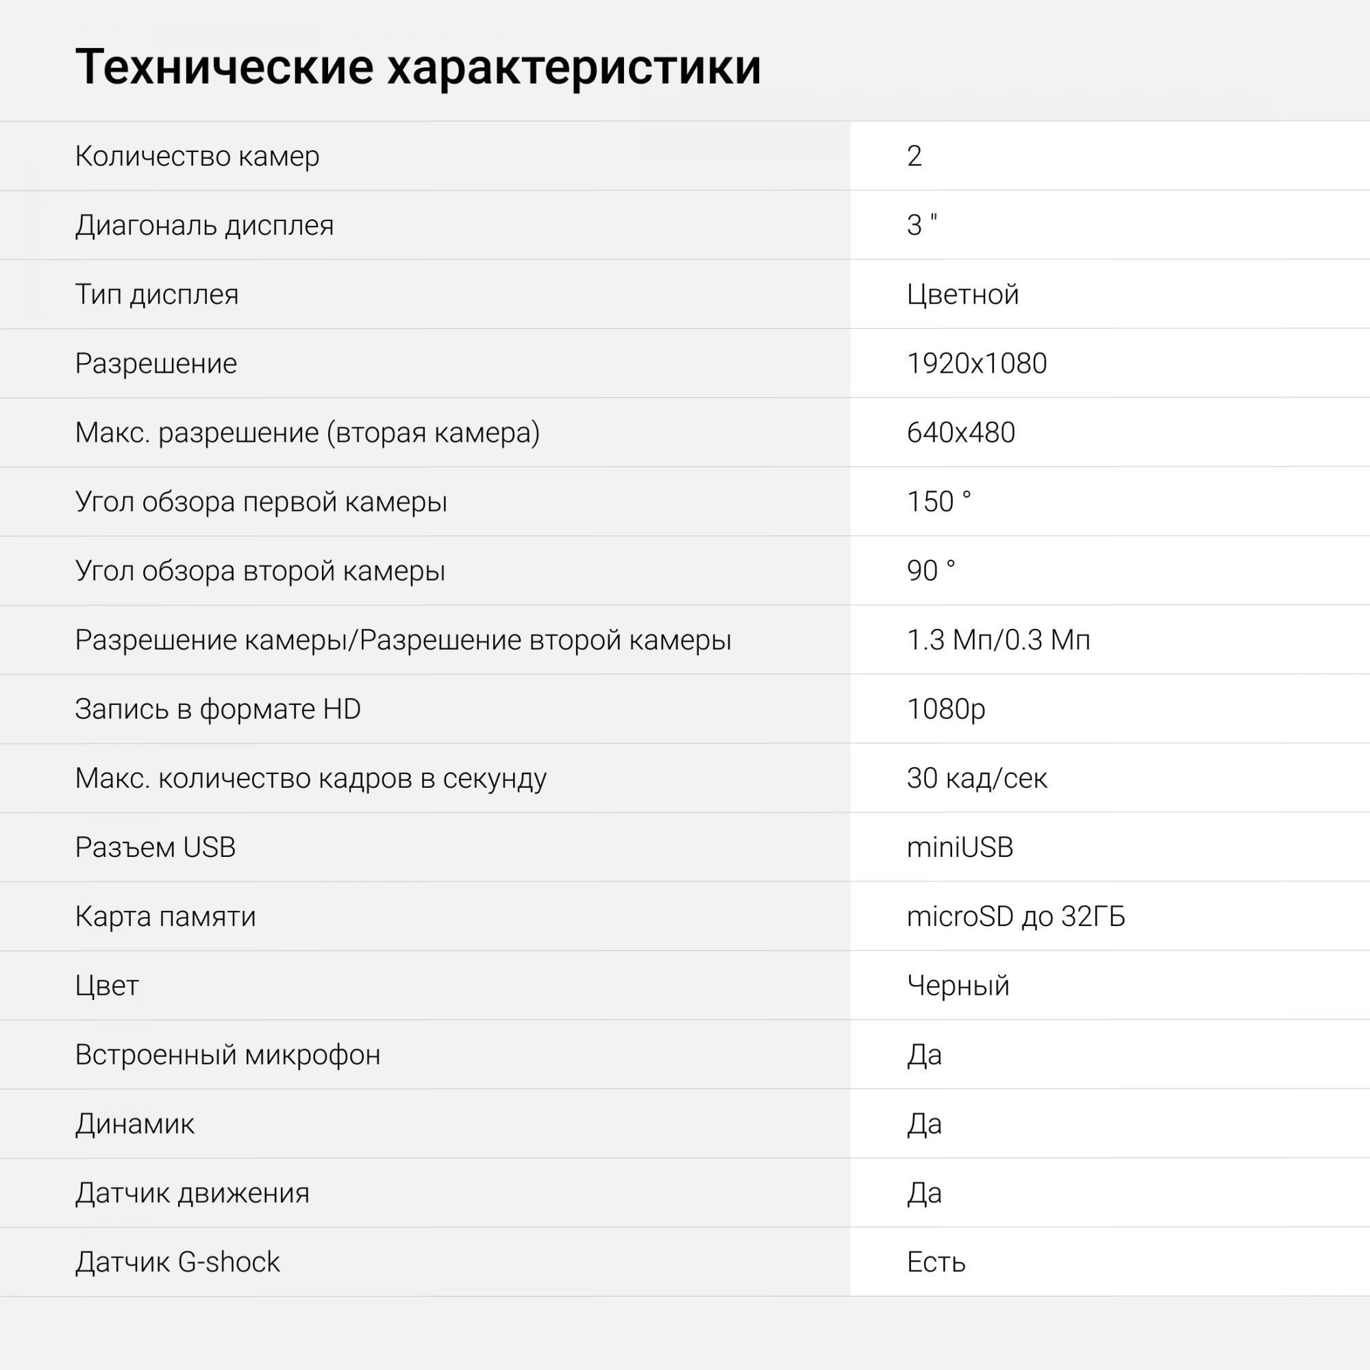Click the Датчик движения label
Screen dimensions: 1370x1370
point(193,1193)
